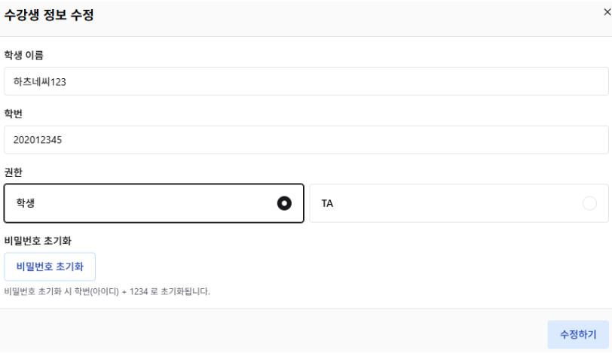Click the 학생 이름 input field
Screen dimensions: 612x353
click(305, 81)
